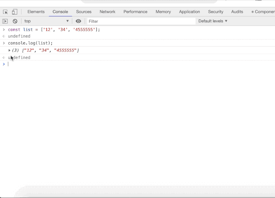
Task: Open the Network tab
Action: [x=107, y=12]
